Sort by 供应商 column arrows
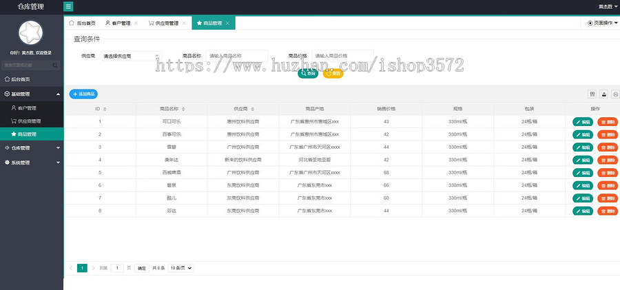The width and height of the screenshot is (620, 290). click(252, 109)
